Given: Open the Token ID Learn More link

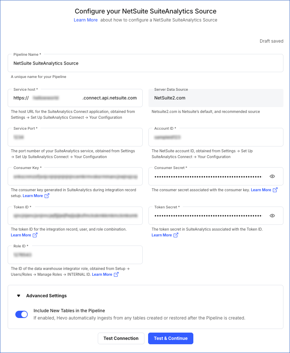Looking at the screenshot, I should (21, 235).
